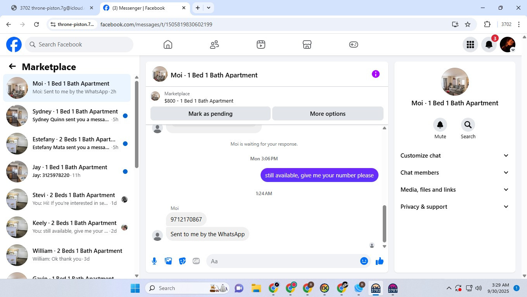Click the conversation list scrollbar thumb
This screenshot has width=527, height=297.
[137, 124]
